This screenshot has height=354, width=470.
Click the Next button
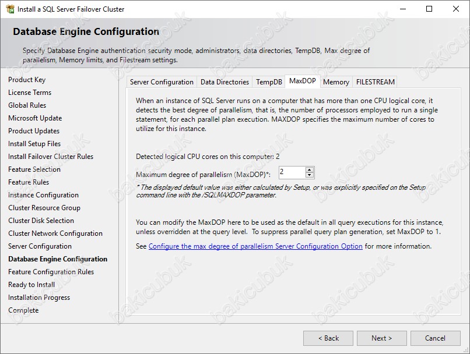coord(381,338)
